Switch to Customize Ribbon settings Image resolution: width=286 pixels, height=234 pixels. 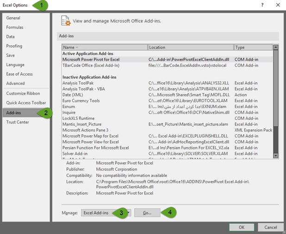[23, 93]
